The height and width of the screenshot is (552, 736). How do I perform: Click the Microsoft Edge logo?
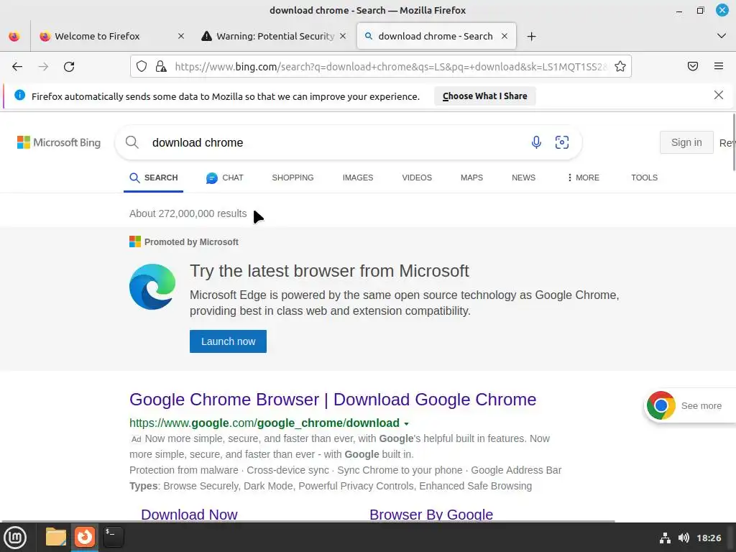[152, 287]
